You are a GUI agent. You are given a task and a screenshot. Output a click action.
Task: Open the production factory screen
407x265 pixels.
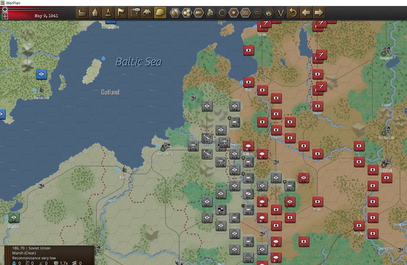(x=82, y=13)
